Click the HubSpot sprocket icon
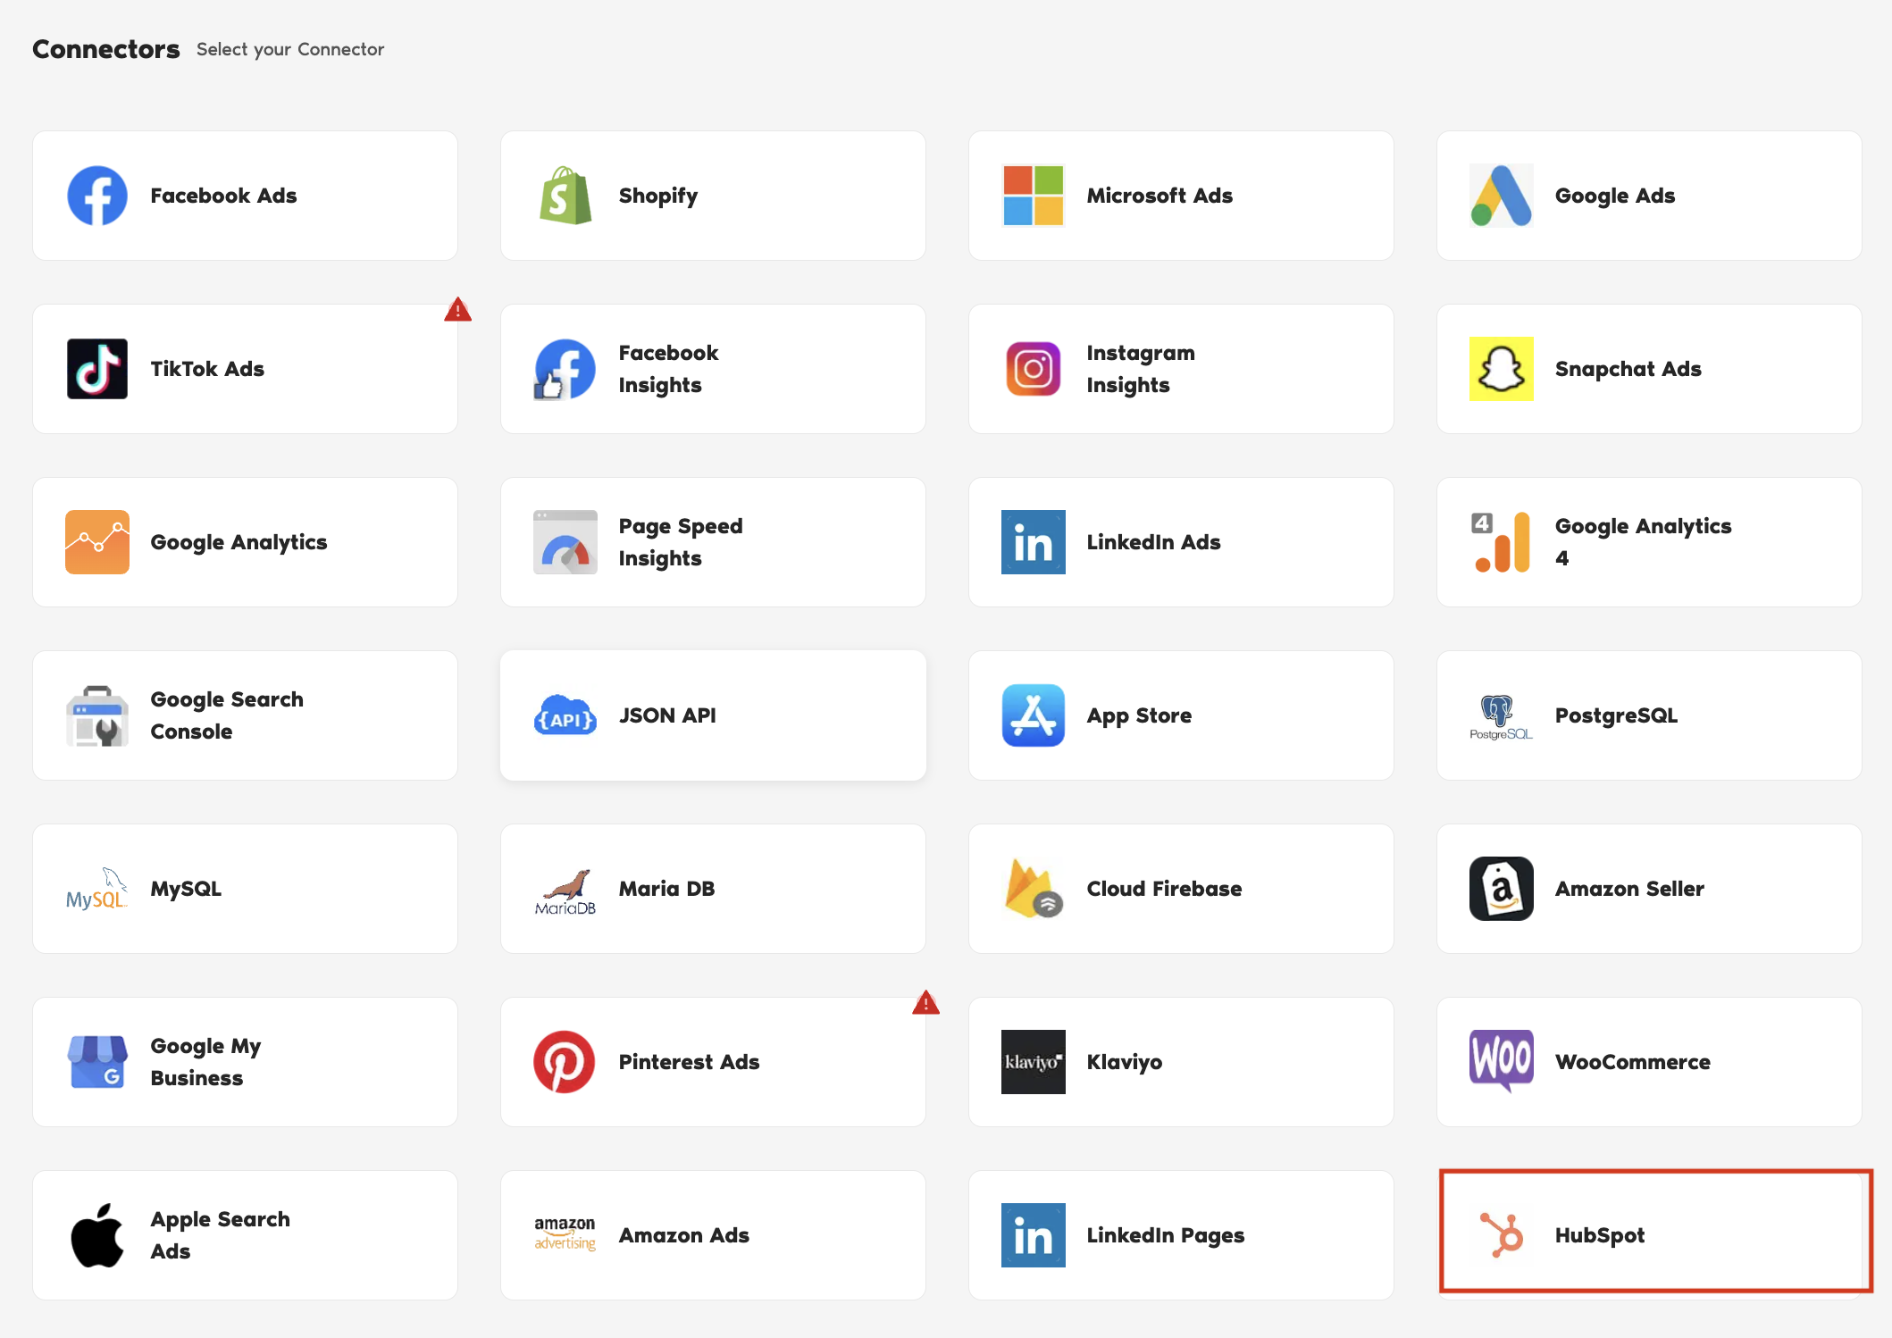Image resolution: width=1892 pixels, height=1338 pixels. click(1502, 1235)
